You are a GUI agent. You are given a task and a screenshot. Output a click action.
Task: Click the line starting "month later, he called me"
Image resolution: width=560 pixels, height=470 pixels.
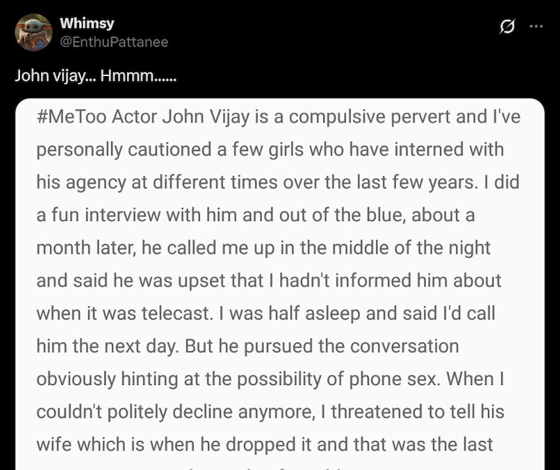(265, 248)
